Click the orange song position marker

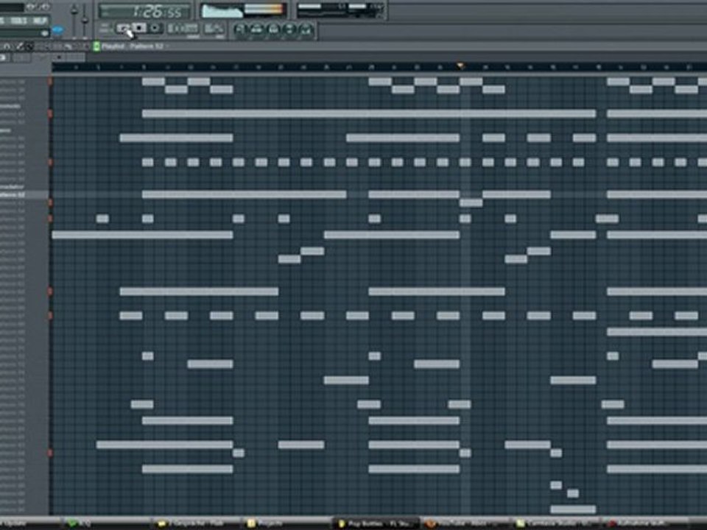[460, 66]
